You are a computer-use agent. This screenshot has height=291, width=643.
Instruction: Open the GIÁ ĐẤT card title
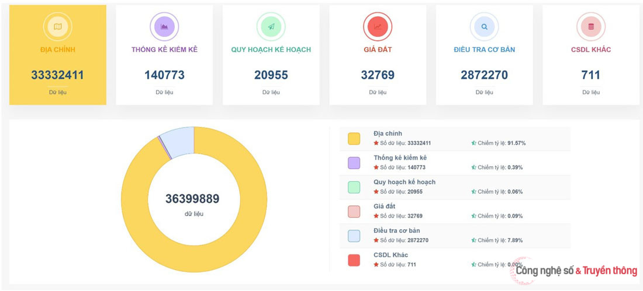pyautogui.click(x=378, y=50)
